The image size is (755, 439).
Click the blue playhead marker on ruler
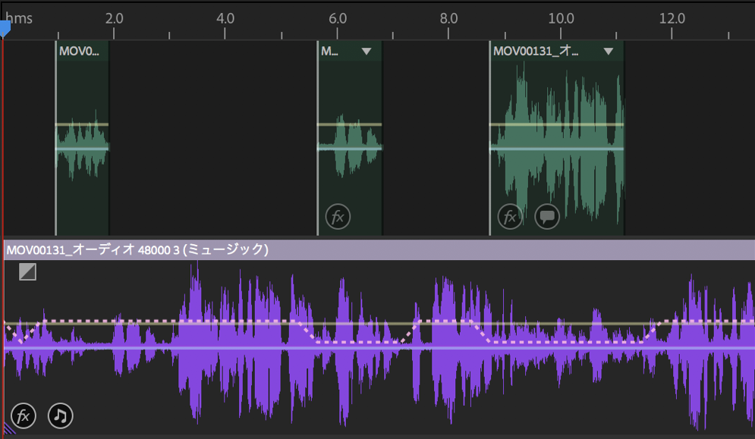click(x=5, y=29)
